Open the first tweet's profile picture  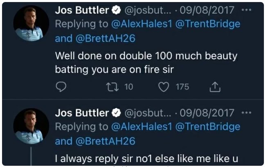point(31,24)
